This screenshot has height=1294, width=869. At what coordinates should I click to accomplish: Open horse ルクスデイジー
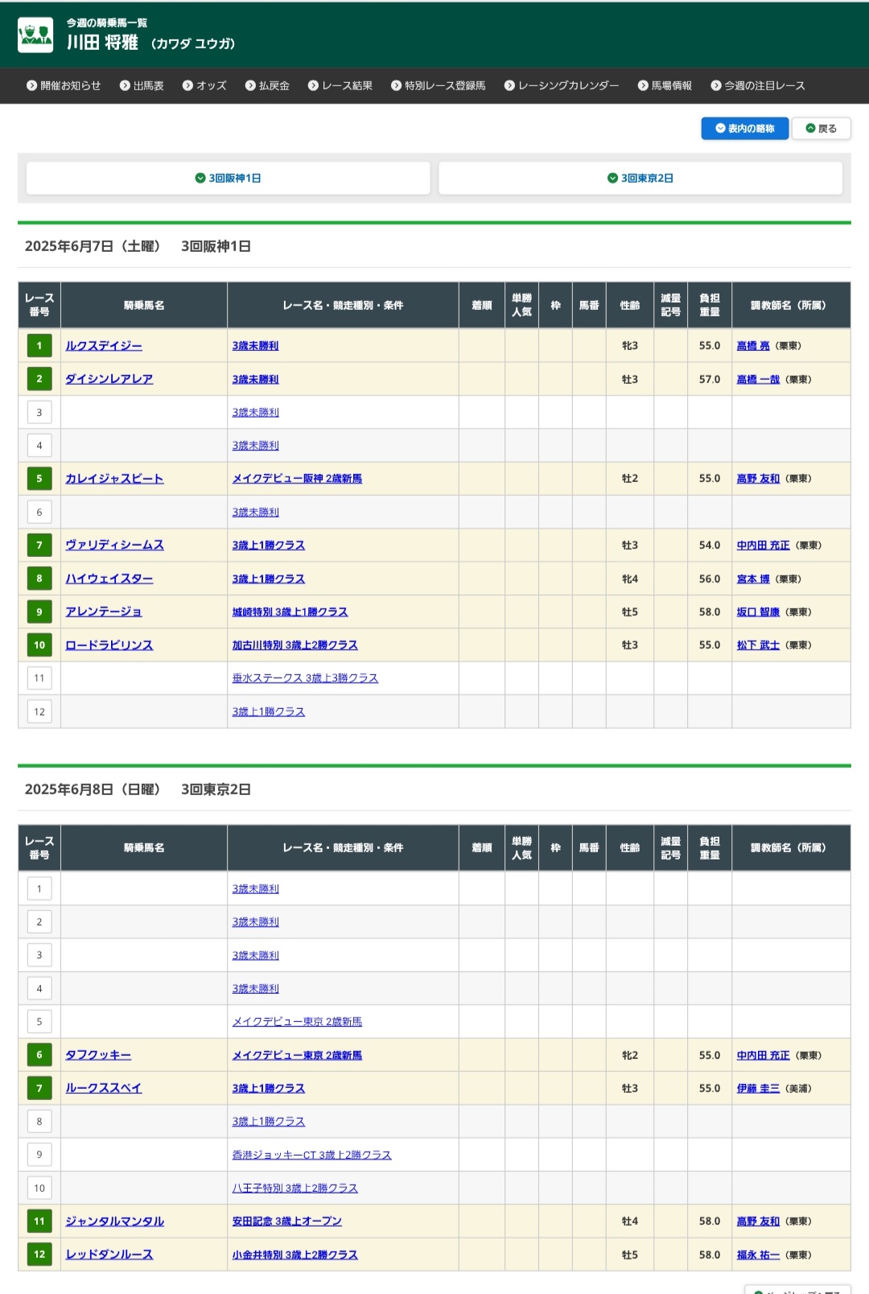104,345
